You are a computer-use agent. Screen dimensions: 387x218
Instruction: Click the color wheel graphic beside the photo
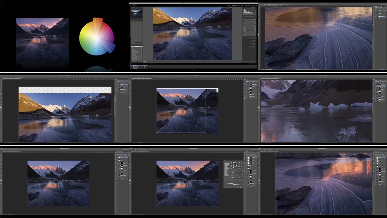pos(97,36)
